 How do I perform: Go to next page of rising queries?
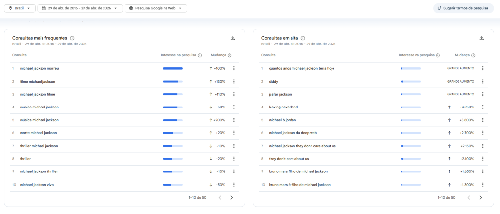pos(481,198)
